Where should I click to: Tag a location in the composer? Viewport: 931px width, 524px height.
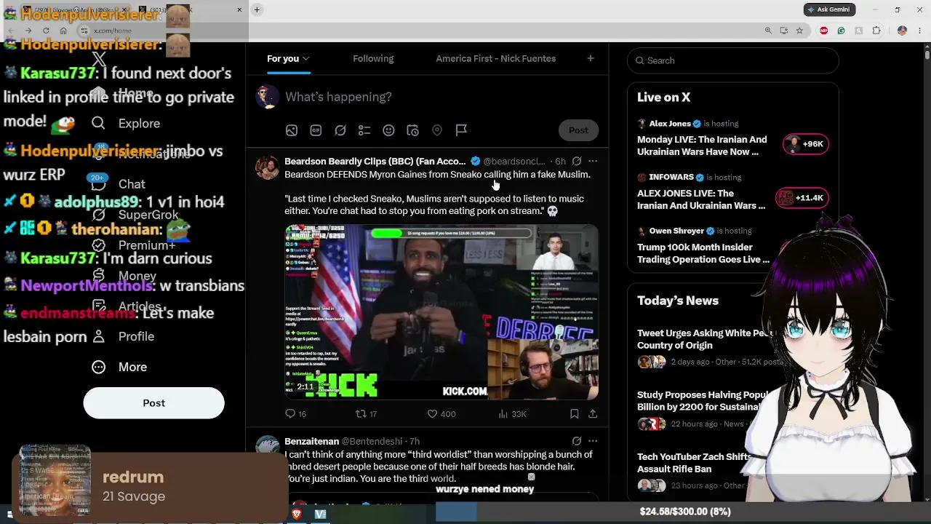coord(437,130)
